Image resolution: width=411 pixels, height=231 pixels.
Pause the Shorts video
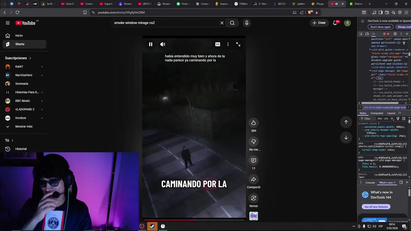151,44
